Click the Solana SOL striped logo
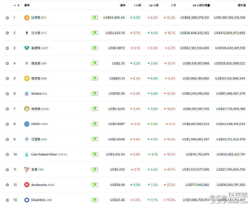 27,93
